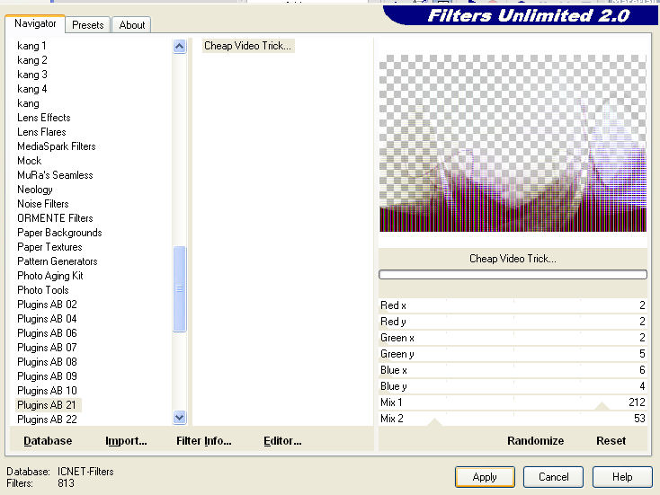The width and height of the screenshot is (660, 495).
Task: Select MuRa's Seamless category
Action: tap(55, 175)
